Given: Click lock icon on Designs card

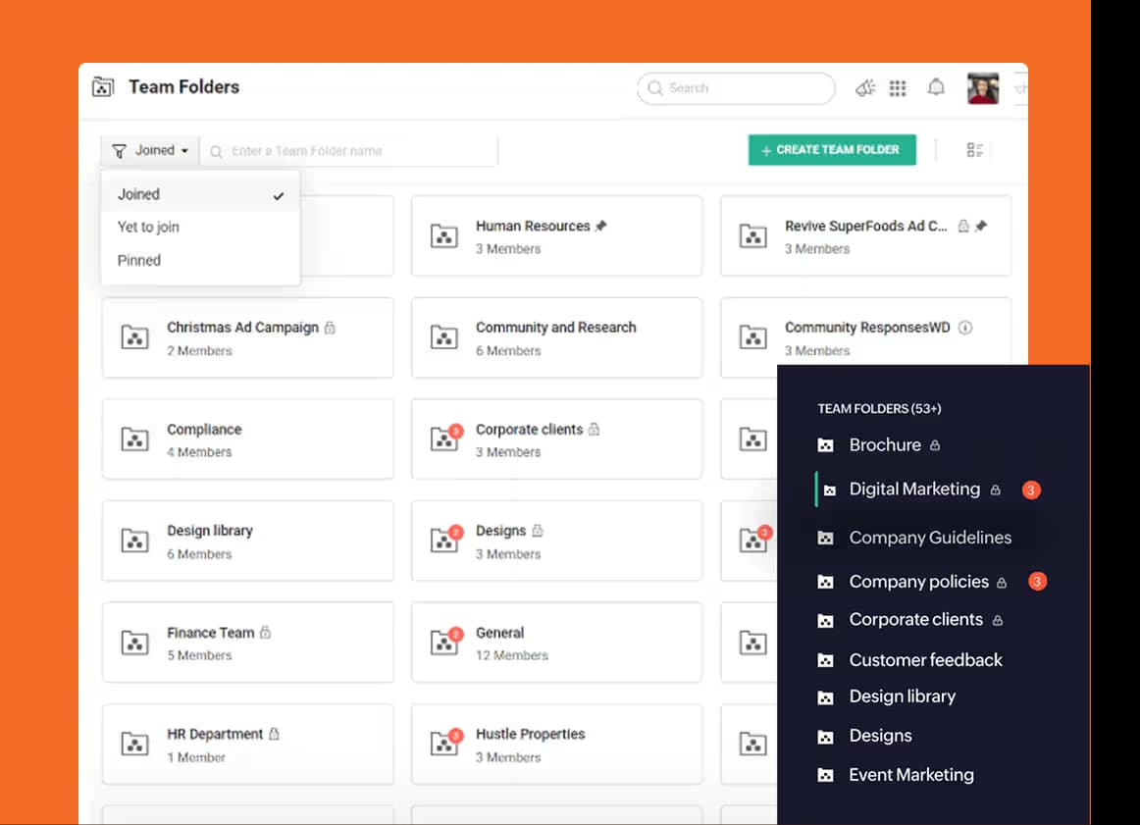Looking at the screenshot, I should click(538, 531).
